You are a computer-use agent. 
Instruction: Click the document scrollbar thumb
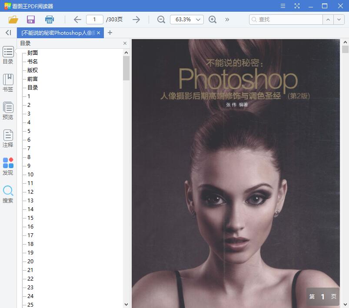click(x=345, y=49)
